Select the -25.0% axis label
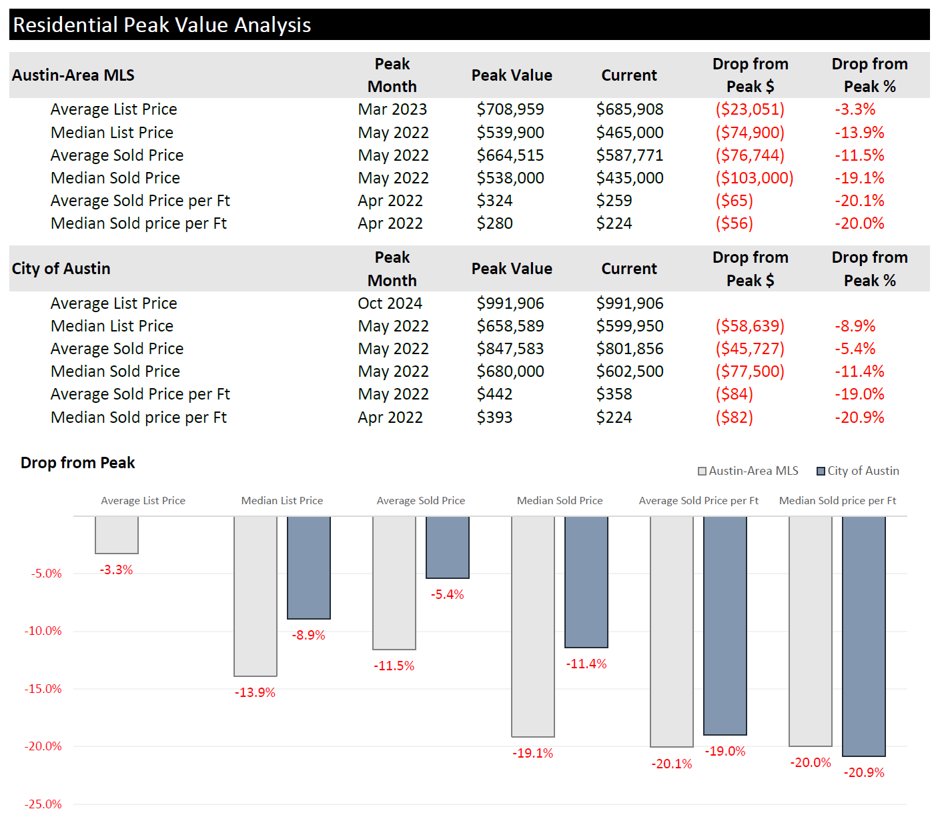 coord(43,804)
